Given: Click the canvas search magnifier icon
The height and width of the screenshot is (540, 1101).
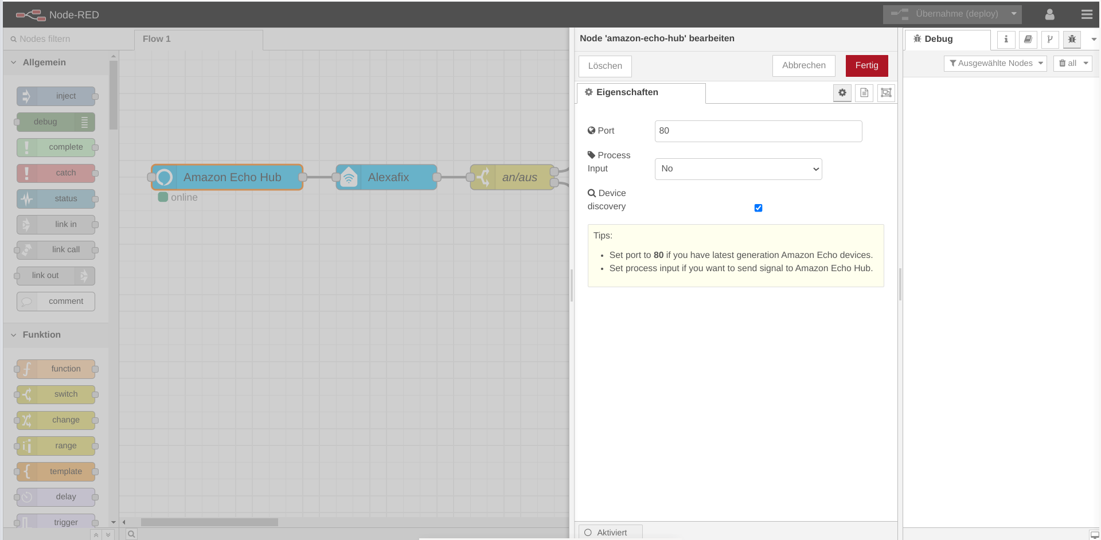Looking at the screenshot, I should click(x=131, y=534).
